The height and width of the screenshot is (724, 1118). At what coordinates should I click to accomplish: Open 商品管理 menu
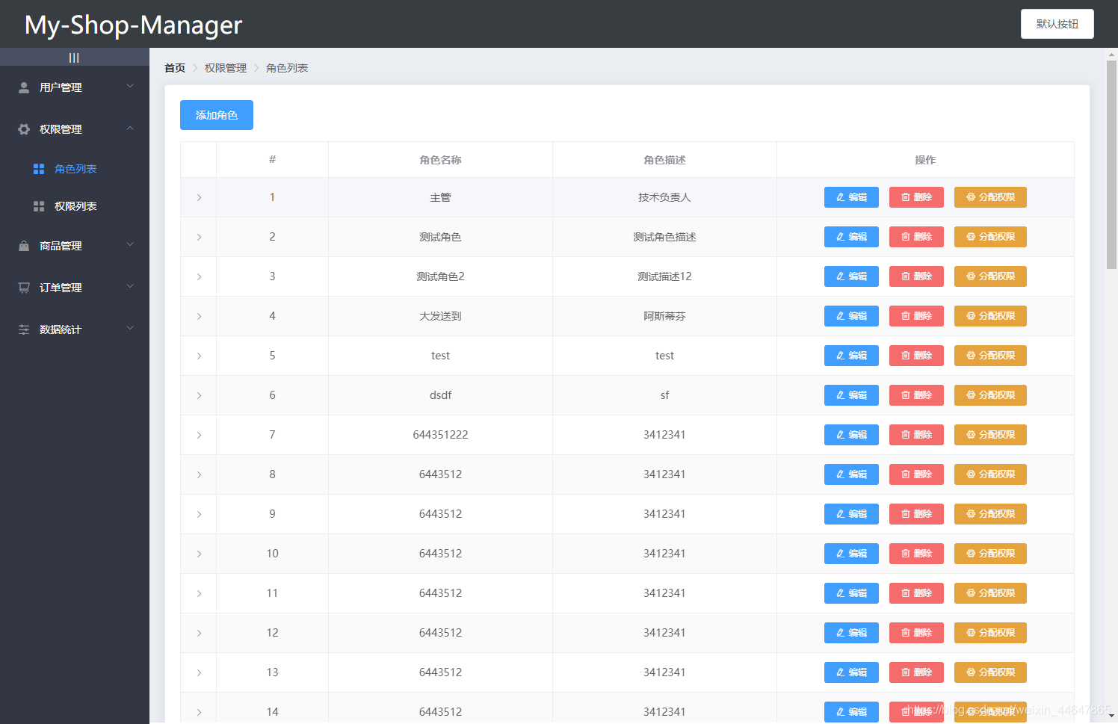(75, 246)
